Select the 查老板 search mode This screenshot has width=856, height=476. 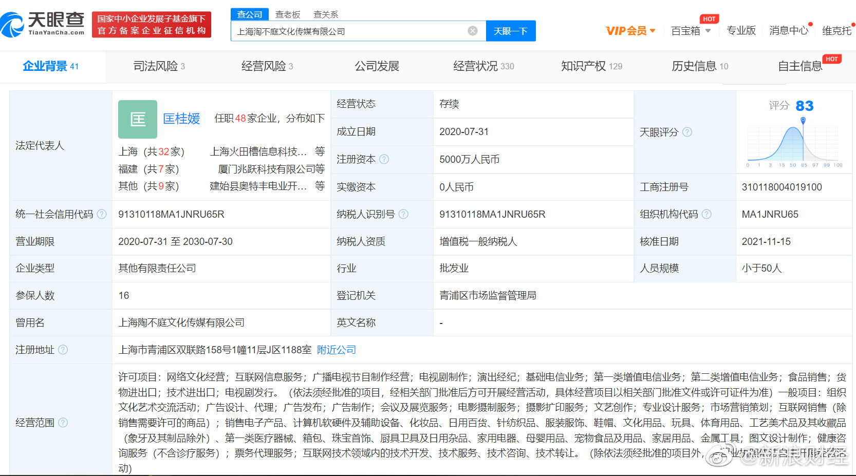coord(288,14)
